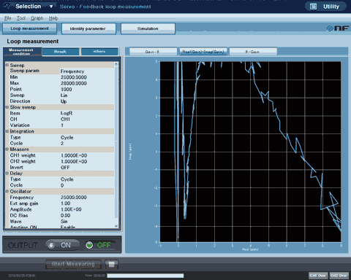Viewport: 351px width, 280px height.
Task: Collapse the Measure section
Action: pos(7,149)
